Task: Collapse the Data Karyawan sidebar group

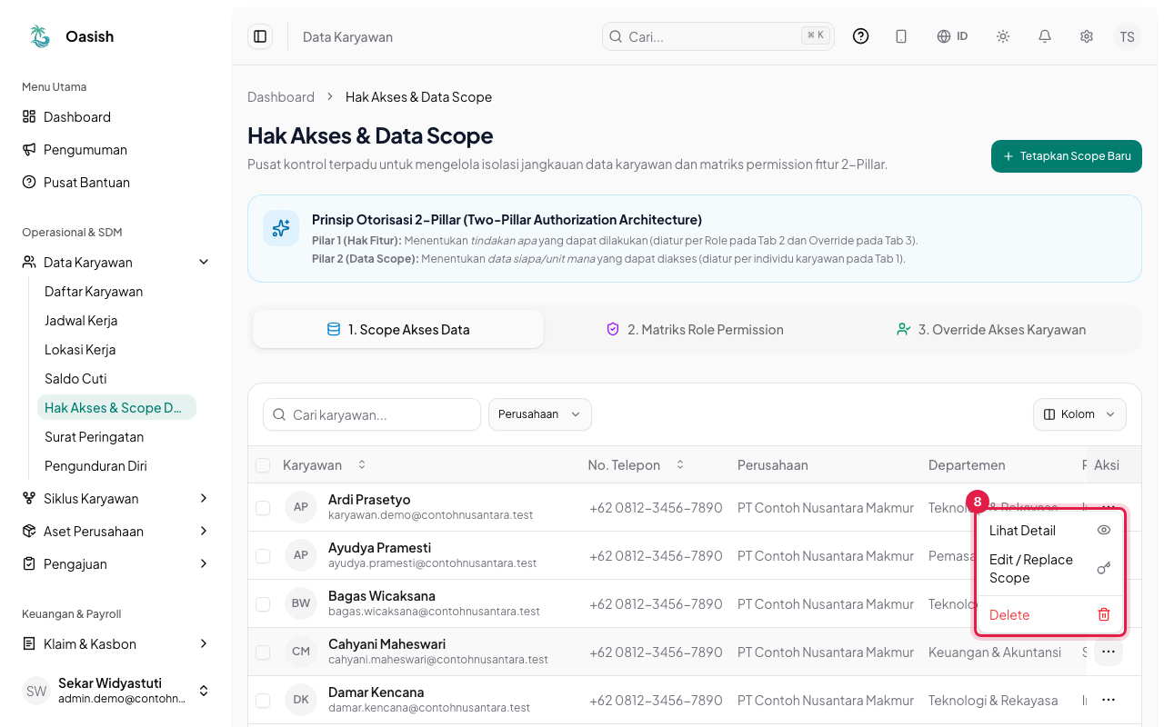Action: click(115, 262)
